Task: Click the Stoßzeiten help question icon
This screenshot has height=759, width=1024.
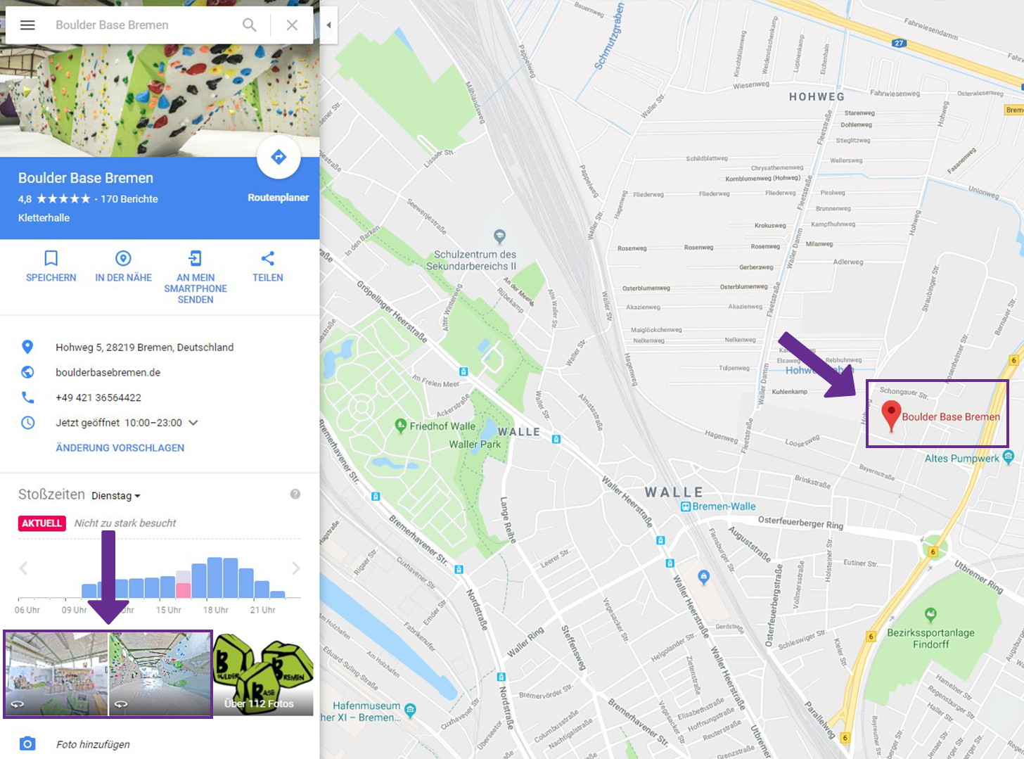Action: 295,495
